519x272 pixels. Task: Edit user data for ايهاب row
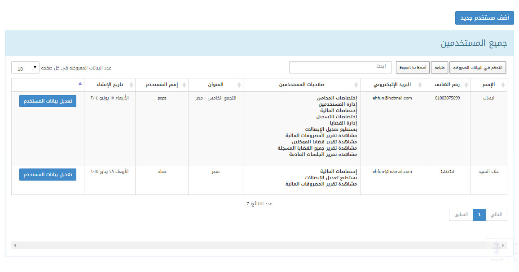(48, 101)
